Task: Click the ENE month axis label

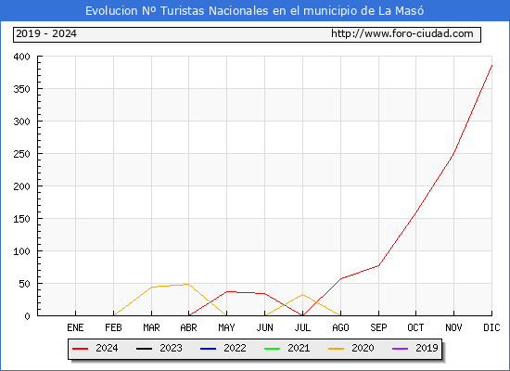Action: click(x=75, y=327)
